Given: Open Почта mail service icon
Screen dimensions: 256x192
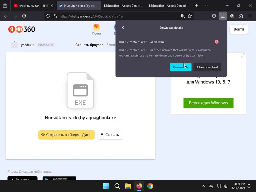Looking at the screenshot, I should tap(96, 30).
